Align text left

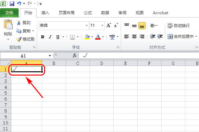tap(127, 37)
